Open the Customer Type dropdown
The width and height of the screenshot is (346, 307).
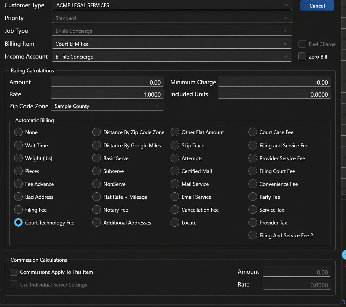[172, 5]
